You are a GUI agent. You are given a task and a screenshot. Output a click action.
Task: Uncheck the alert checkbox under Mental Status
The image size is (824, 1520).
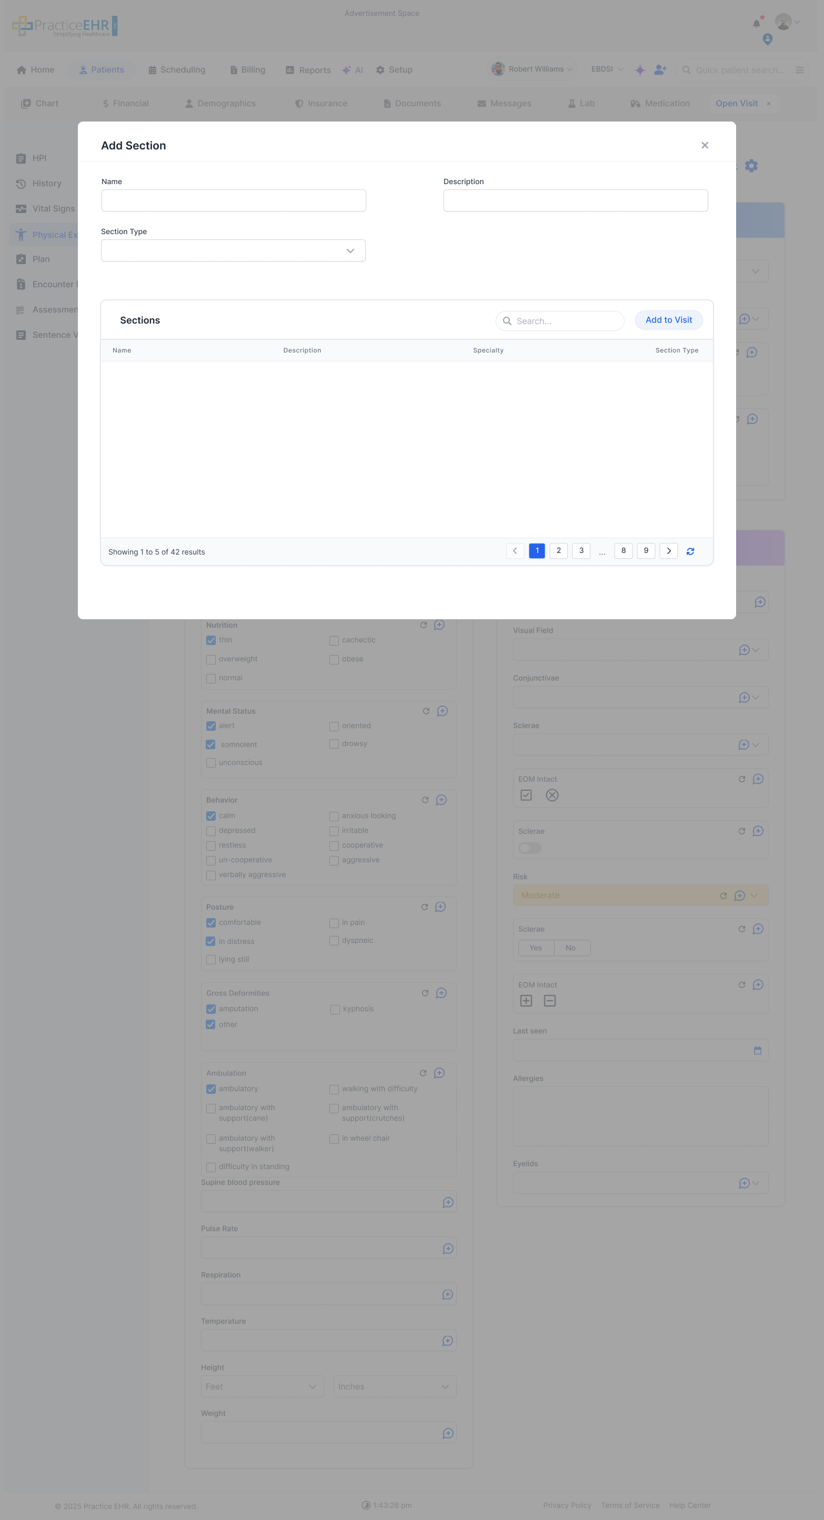coord(210,726)
